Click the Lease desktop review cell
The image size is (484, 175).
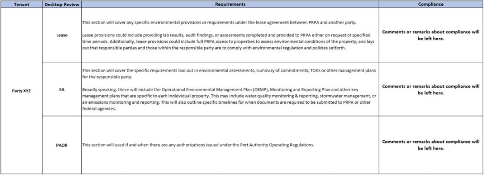tap(62, 35)
